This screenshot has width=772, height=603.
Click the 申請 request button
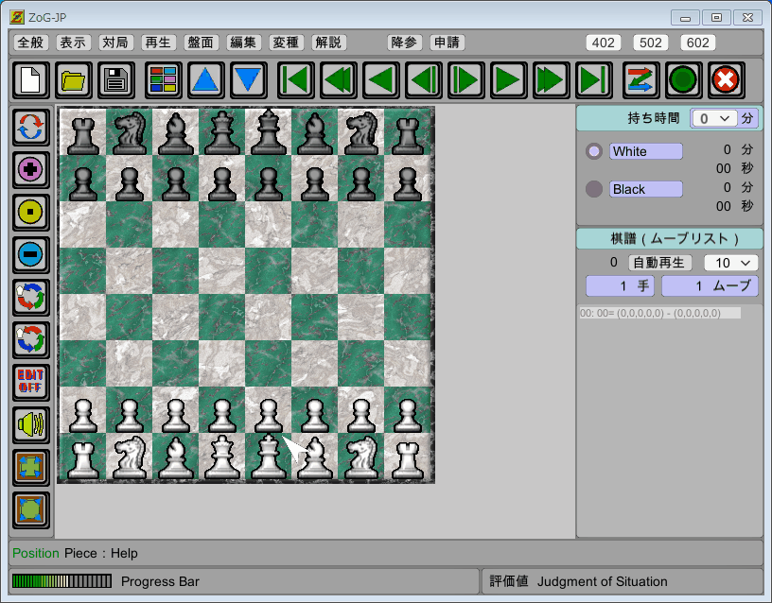pyautogui.click(x=447, y=43)
